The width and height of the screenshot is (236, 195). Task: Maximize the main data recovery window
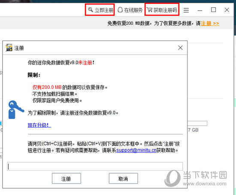213,10
